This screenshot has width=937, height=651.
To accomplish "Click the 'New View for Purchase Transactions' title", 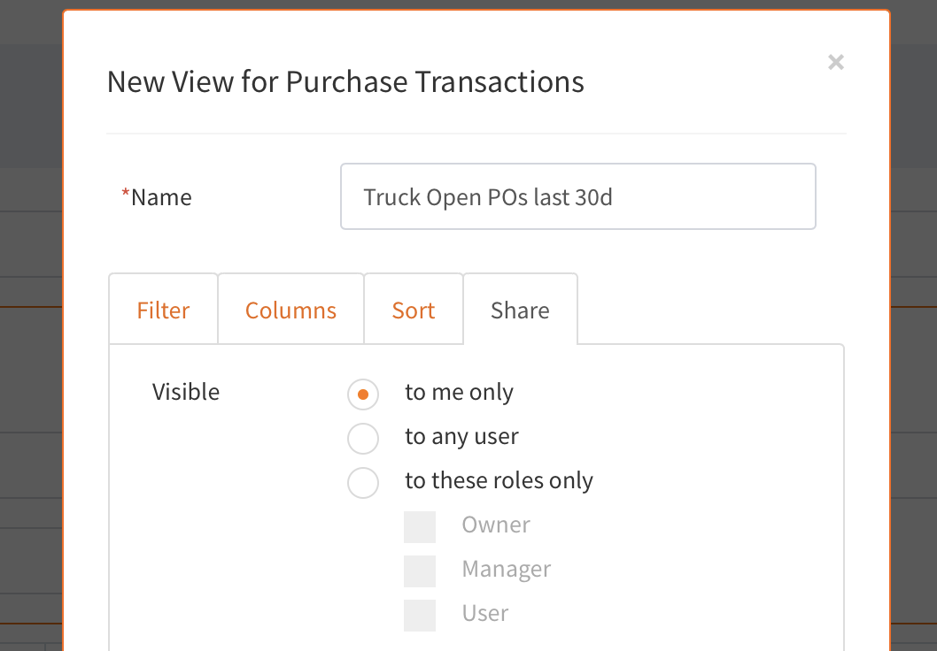I will [345, 81].
